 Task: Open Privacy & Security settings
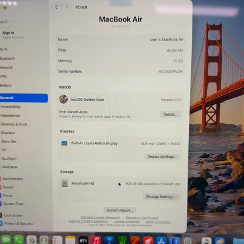(x=18, y=223)
